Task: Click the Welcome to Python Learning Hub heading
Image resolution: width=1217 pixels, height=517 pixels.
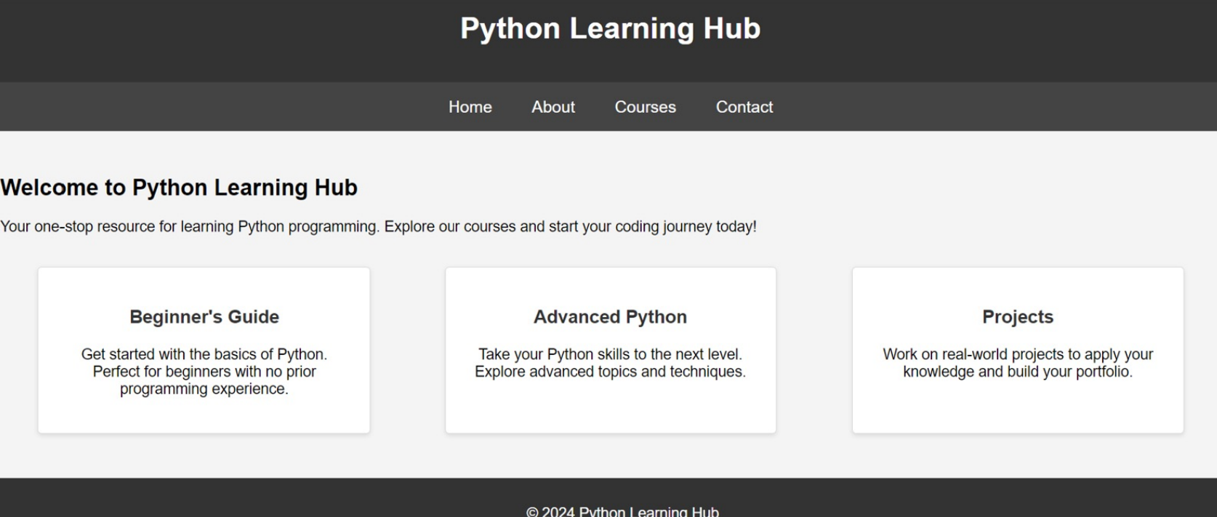Action: [179, 188]
